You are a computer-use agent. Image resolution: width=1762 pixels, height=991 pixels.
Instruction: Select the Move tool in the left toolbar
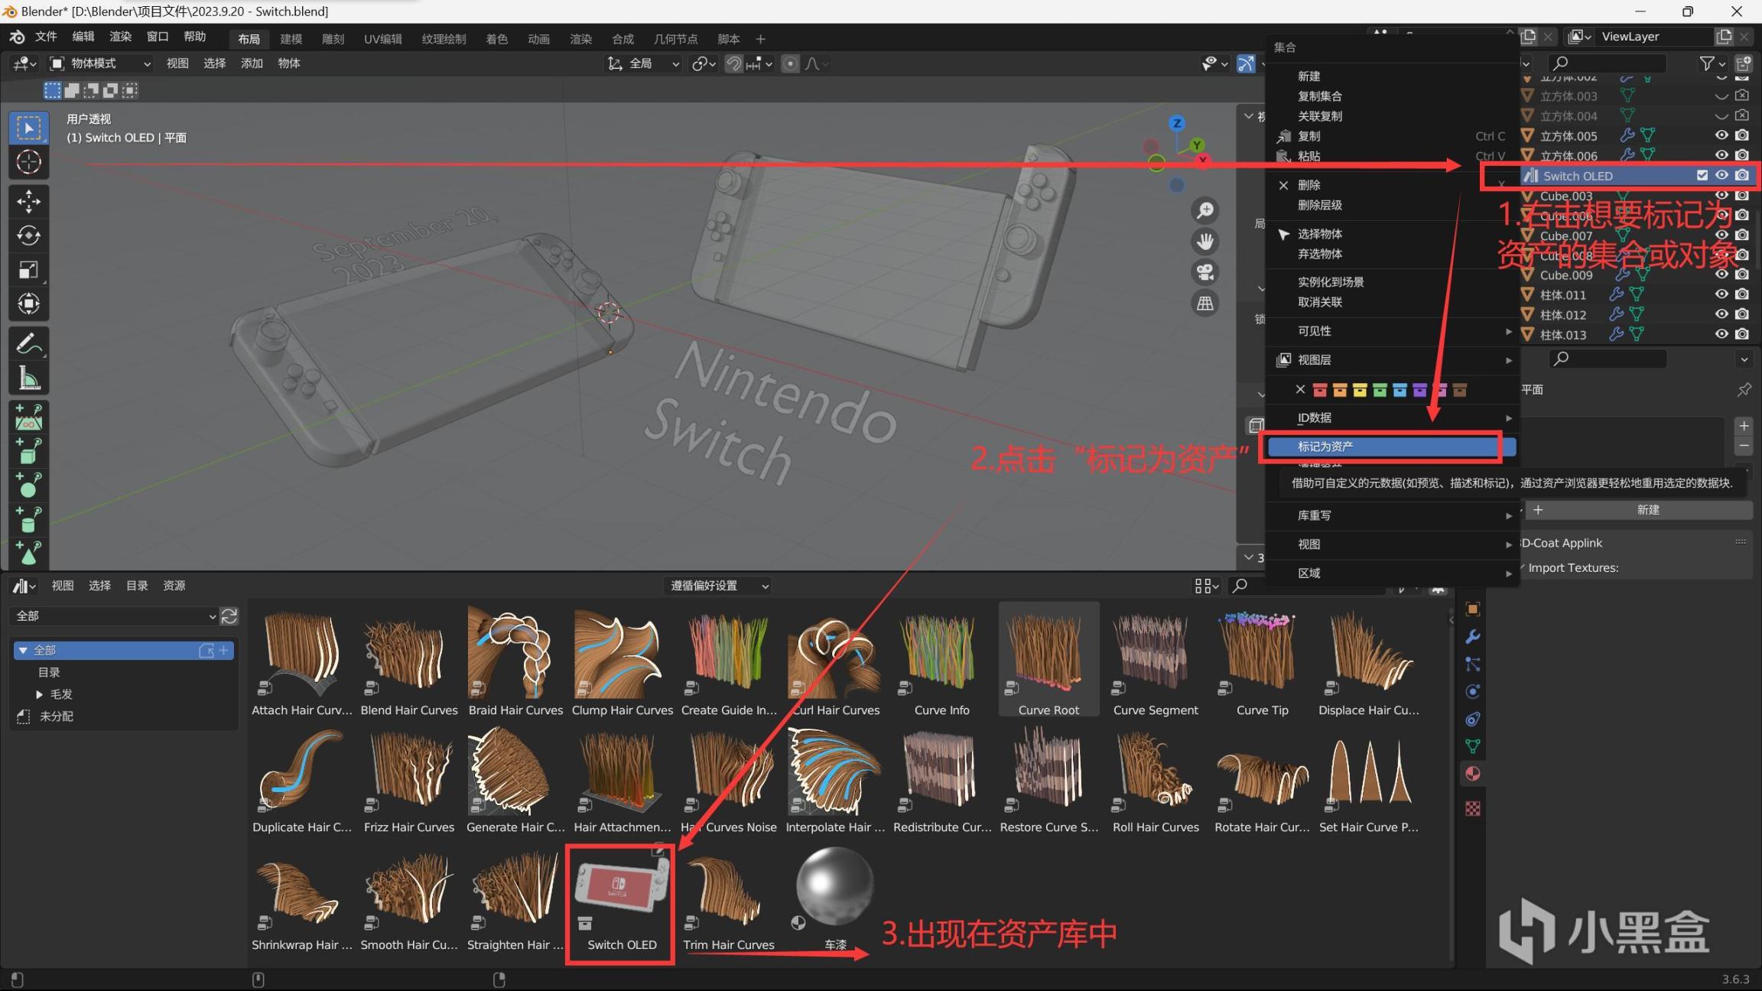click(28, 202)
